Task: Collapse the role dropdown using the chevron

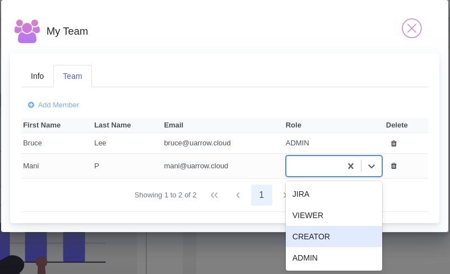Action: tap(372, 166)
